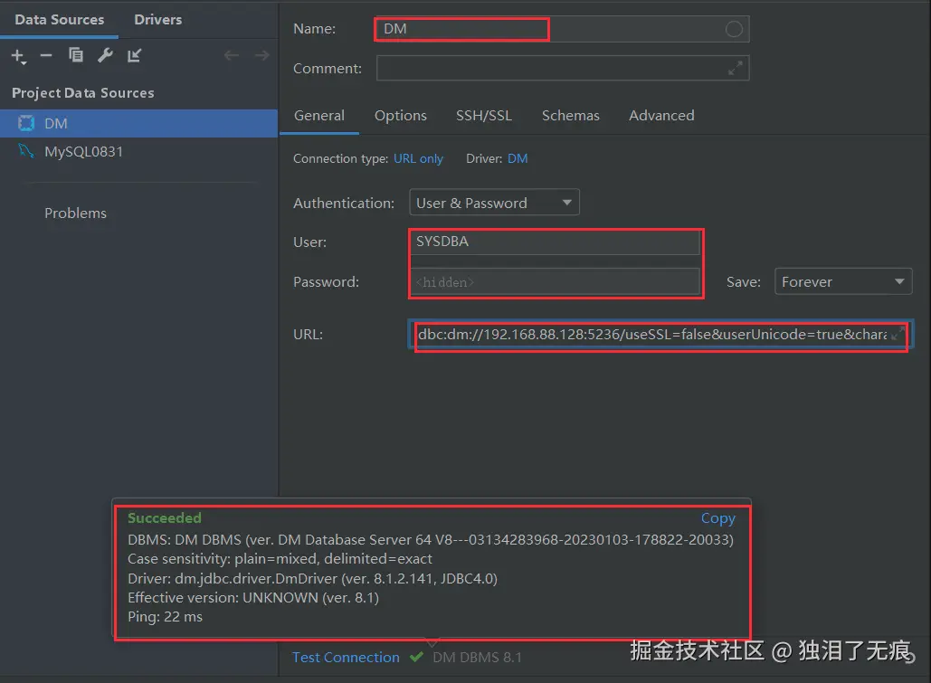Click into the Name field

pyautogui.click(x=562, y=29)
